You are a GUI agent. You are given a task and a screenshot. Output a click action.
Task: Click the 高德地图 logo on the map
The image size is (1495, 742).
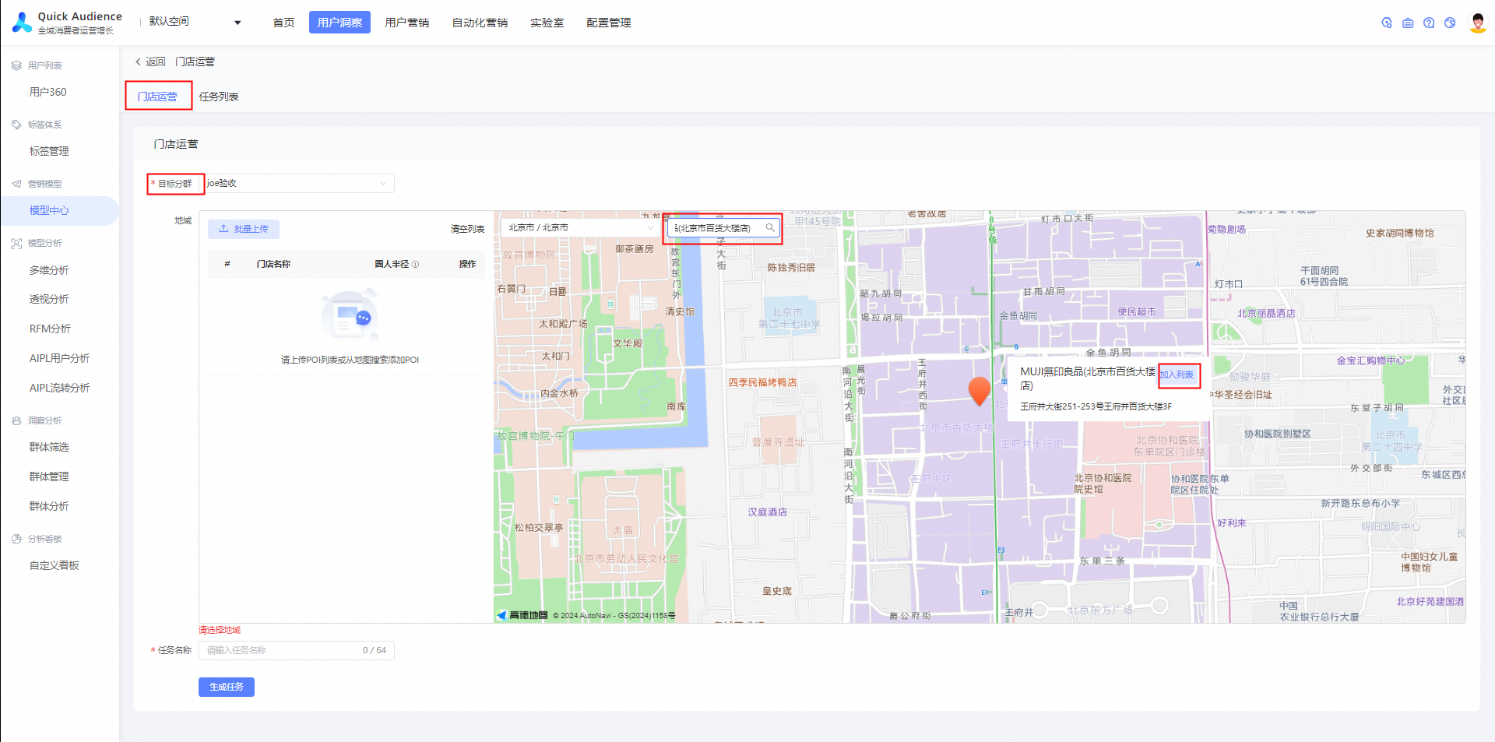522,615
